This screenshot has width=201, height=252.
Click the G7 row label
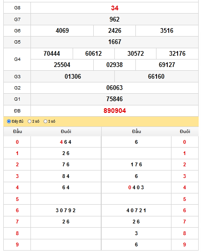17,20
